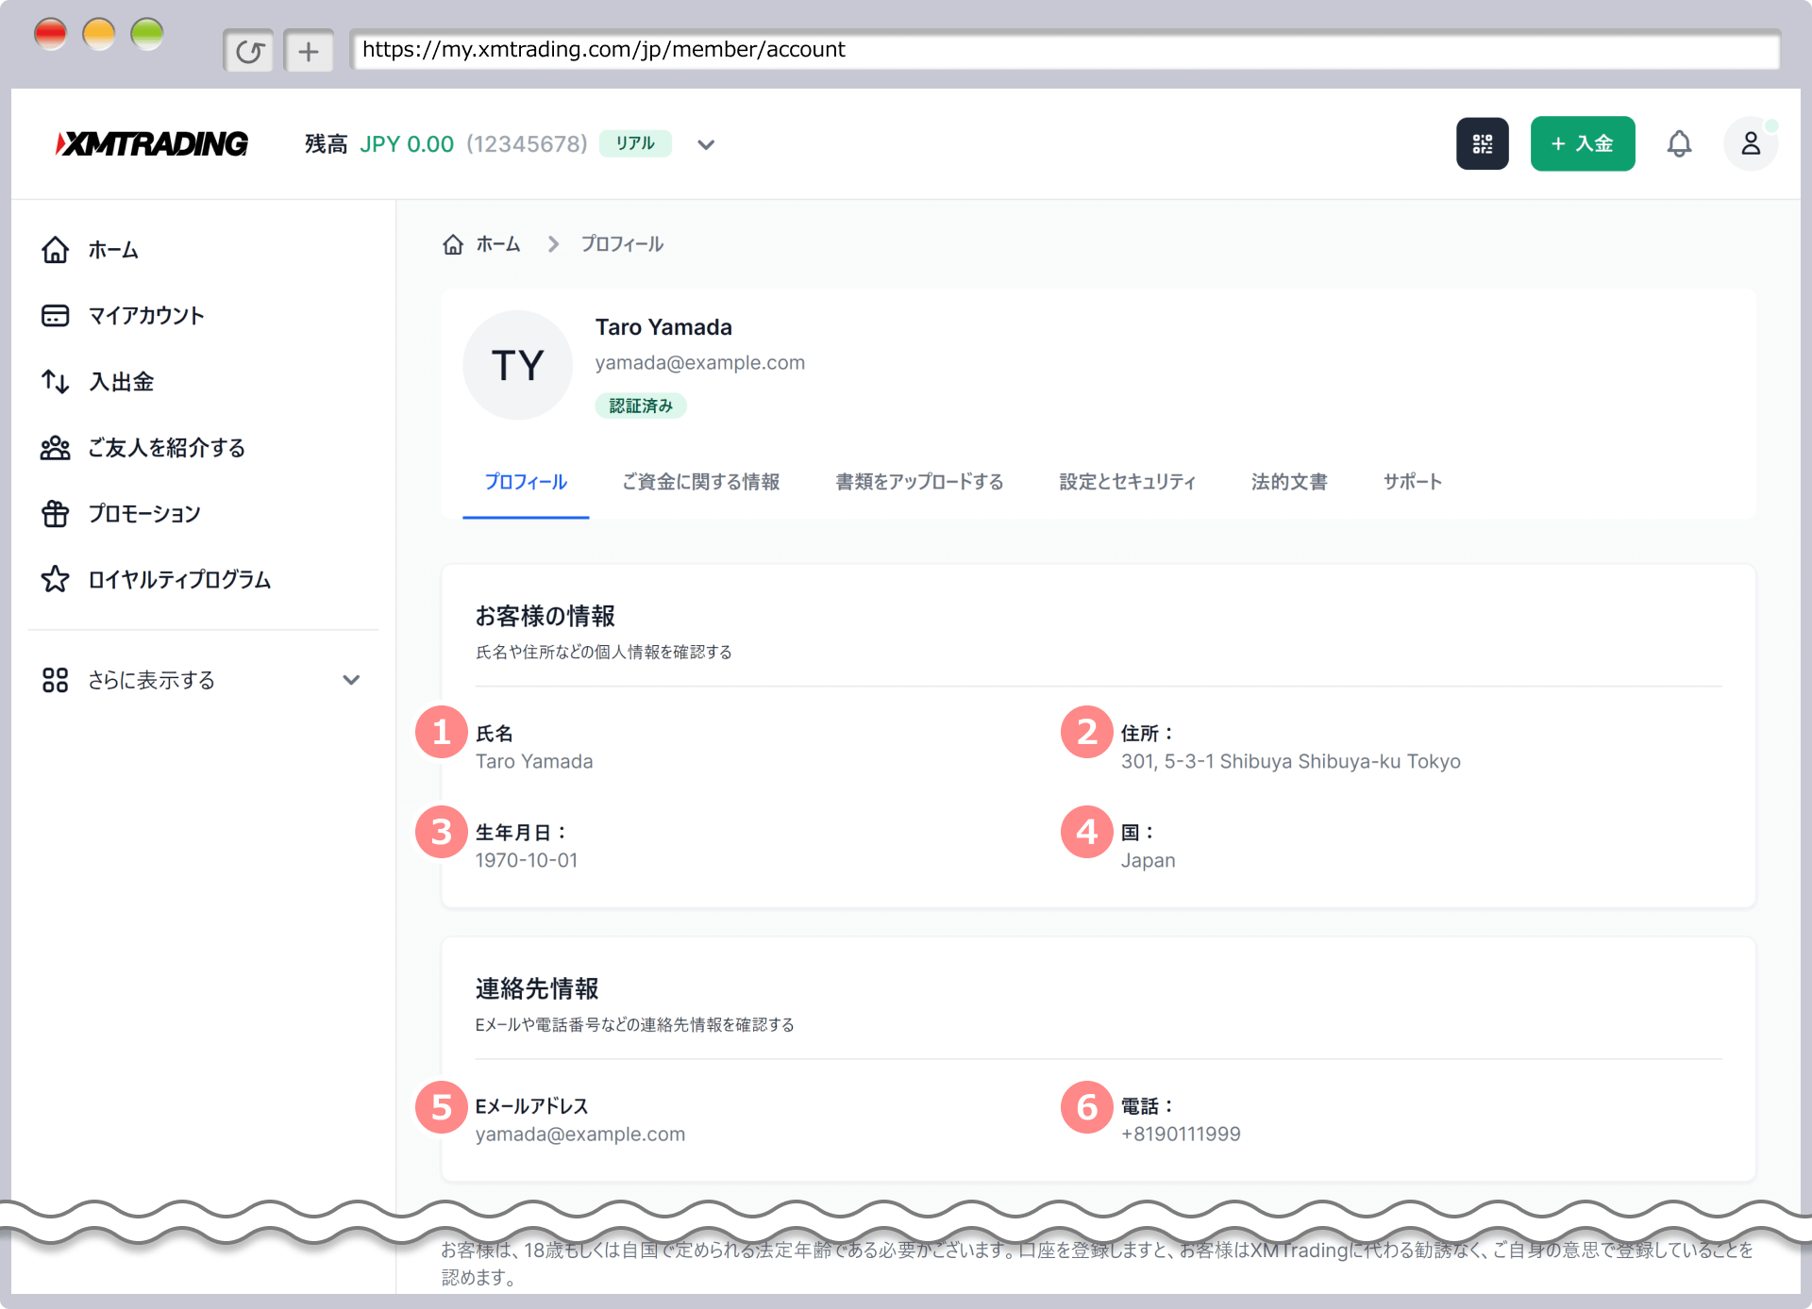Viewport: 1812px width, 1309px height.
Task: Open ロイヤルティプログラム from sidebar
Action: click(x=179, y=580)
